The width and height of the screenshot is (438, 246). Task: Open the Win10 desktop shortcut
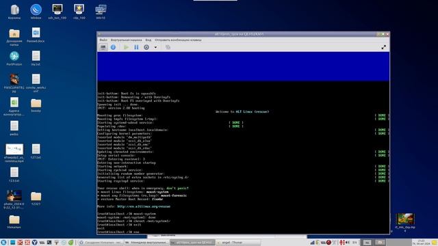pos(101,12)
